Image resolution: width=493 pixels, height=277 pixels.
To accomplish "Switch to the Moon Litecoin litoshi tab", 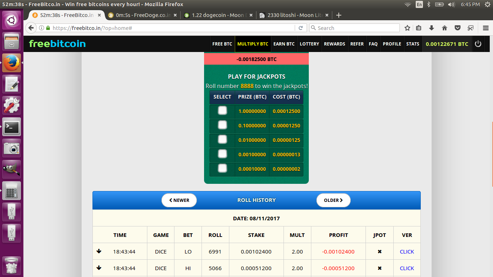I will click(x=294, y=15).
